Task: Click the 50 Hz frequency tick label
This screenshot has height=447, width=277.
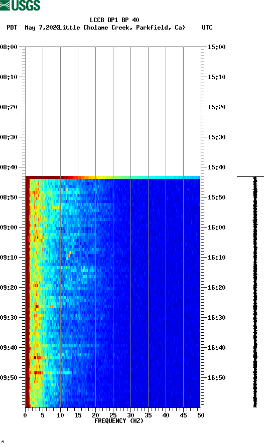Action: tap(201, 415)
